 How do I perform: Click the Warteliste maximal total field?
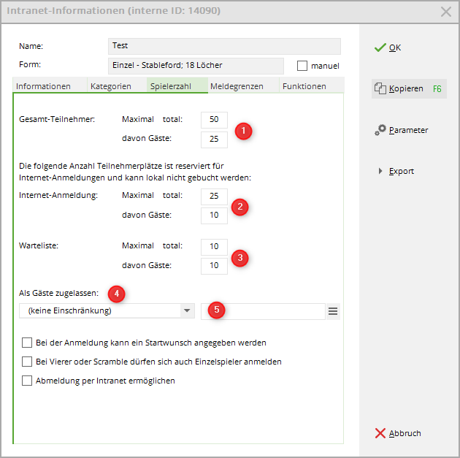pyautogui.click(x=214, y=246)
